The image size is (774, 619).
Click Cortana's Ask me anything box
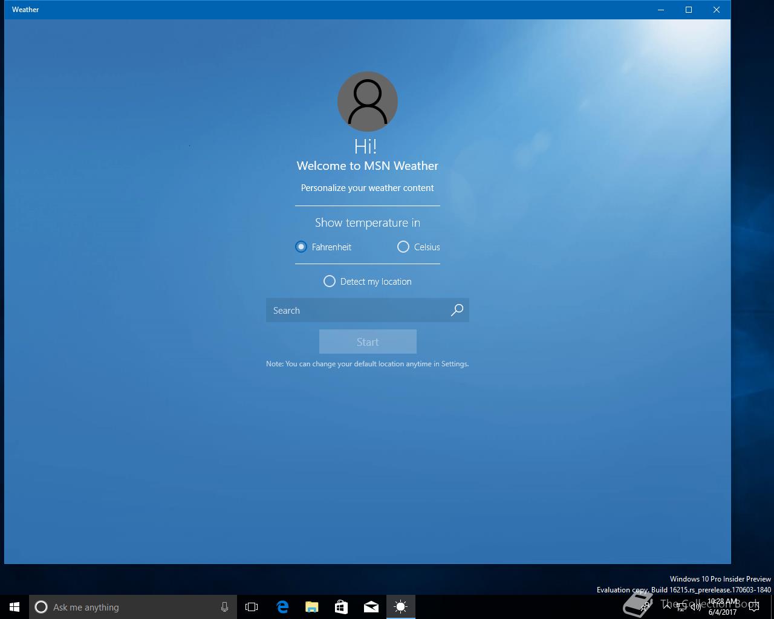tap(133, 607)
